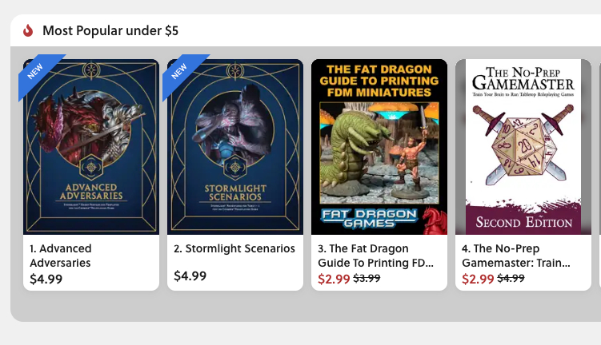Click the '1. Advanced Adversaries' title link

[61, 256]
